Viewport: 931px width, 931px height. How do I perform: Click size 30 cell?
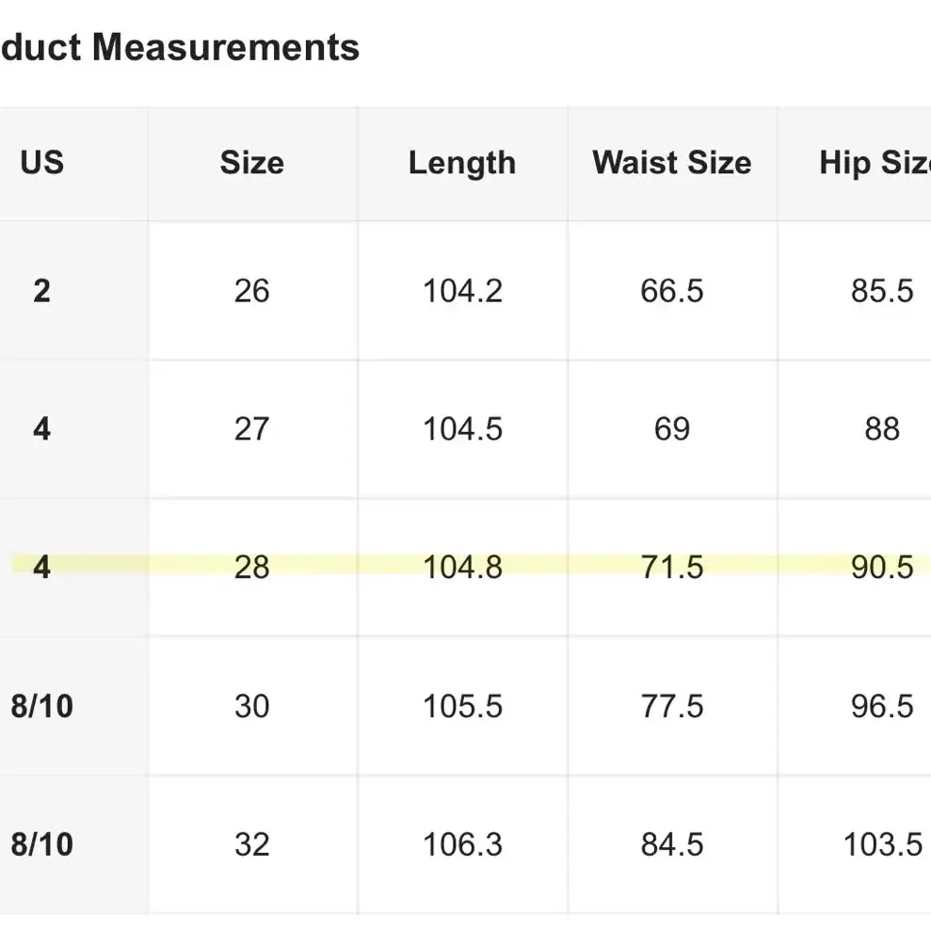tap(251, 706)
